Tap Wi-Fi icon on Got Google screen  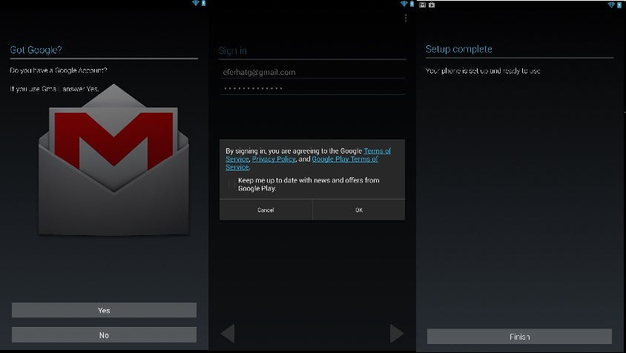[196, 3]
